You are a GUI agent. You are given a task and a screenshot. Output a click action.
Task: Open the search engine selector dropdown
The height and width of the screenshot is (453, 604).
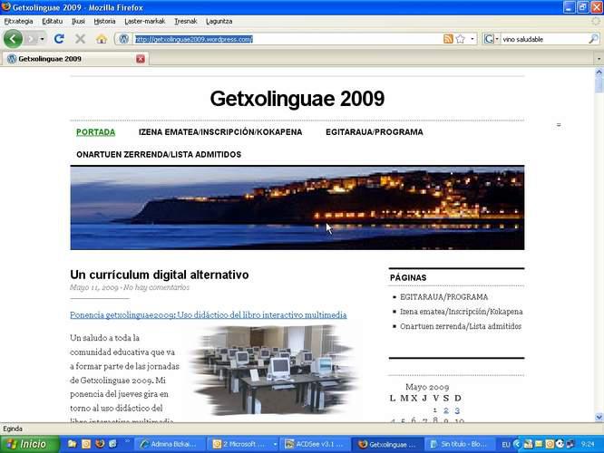pyautogui.click(x=492, y=39)
